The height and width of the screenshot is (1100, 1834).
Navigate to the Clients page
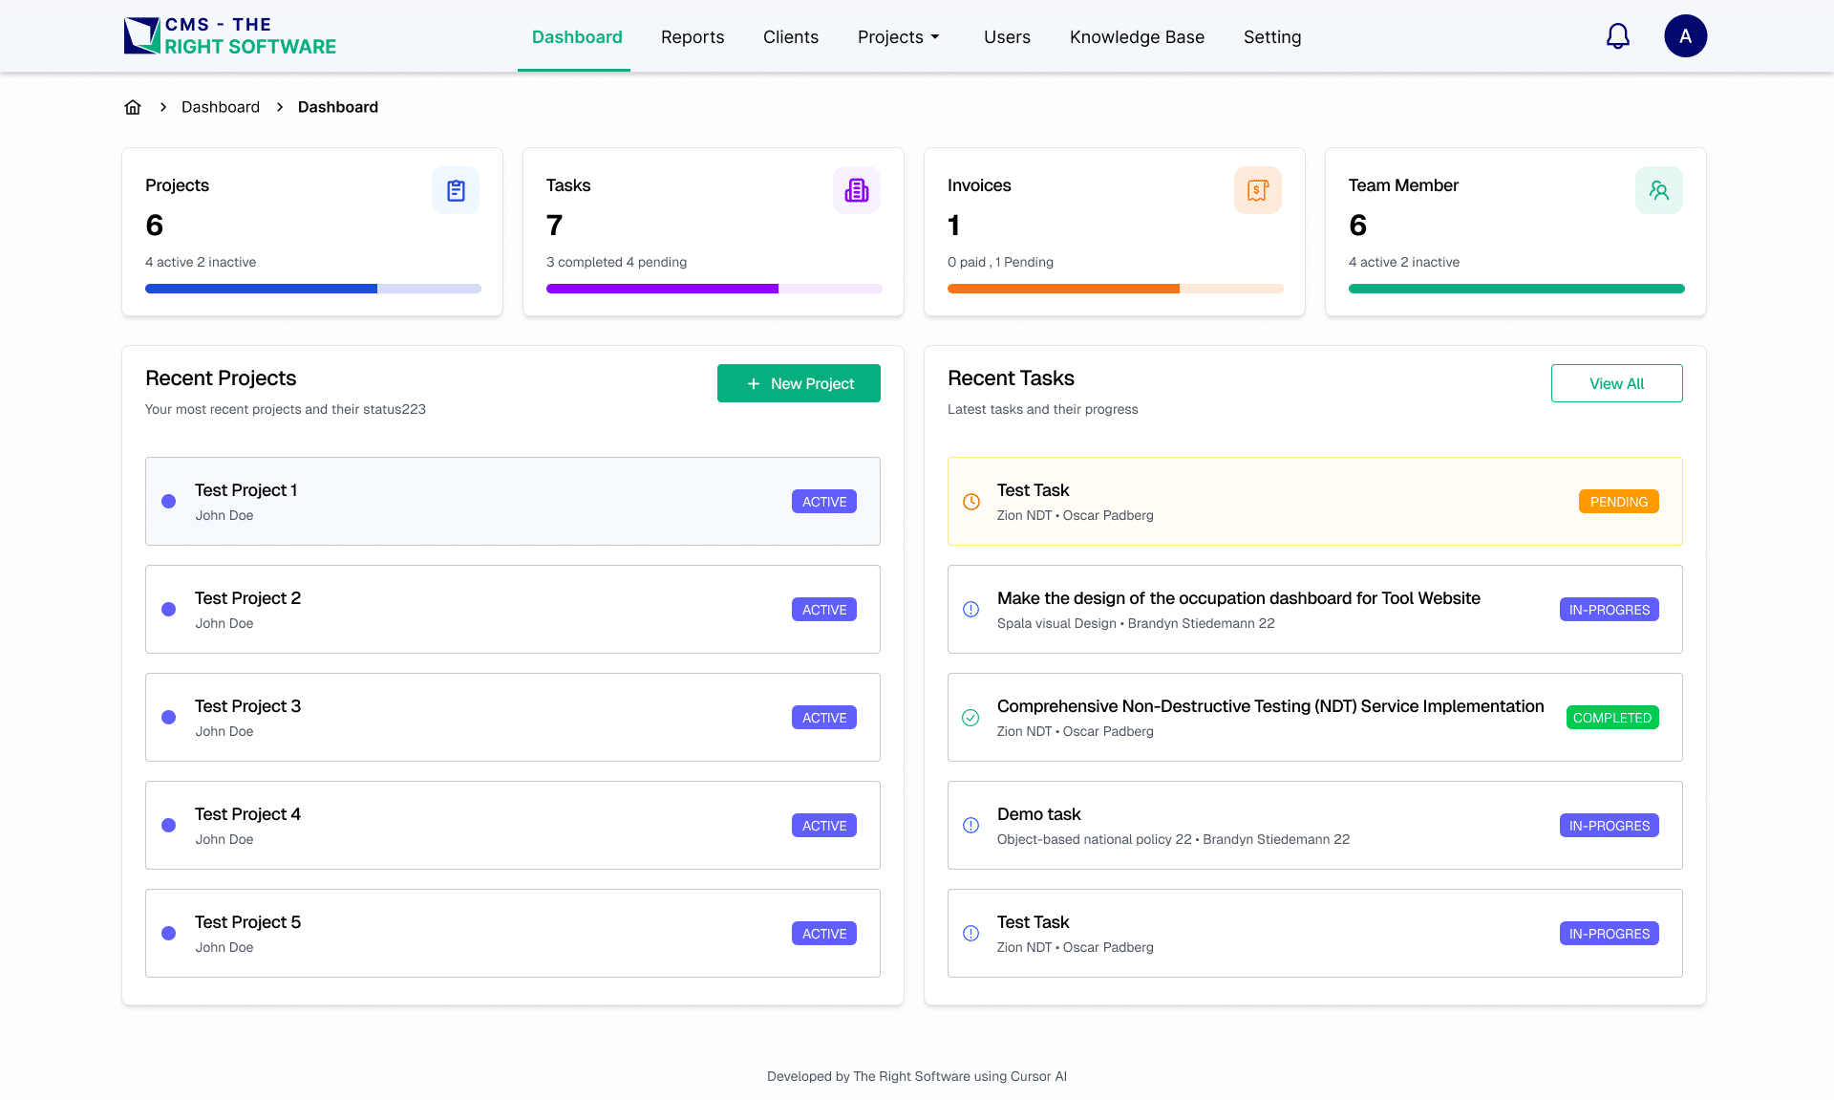(791, 36)
